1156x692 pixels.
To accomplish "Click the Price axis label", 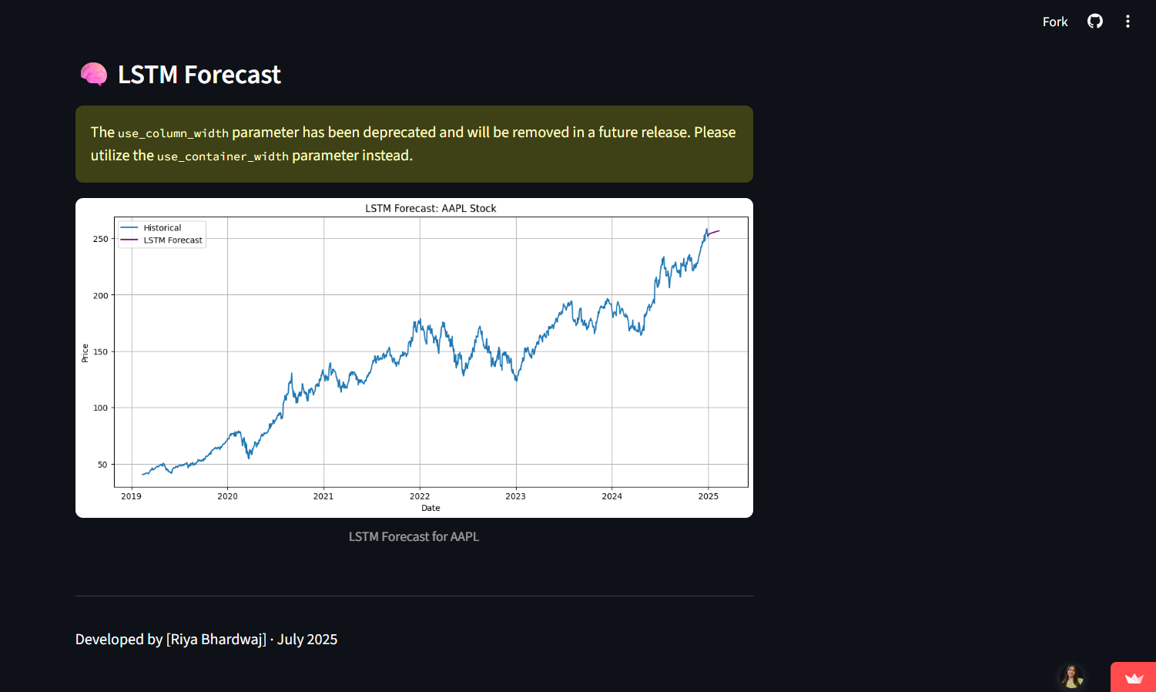I will point(85,353).
